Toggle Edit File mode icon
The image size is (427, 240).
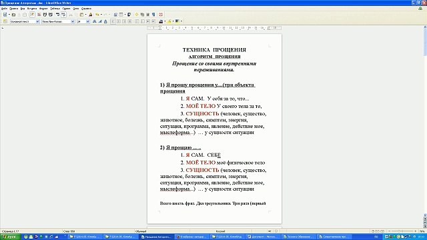(x=32, y=15)
